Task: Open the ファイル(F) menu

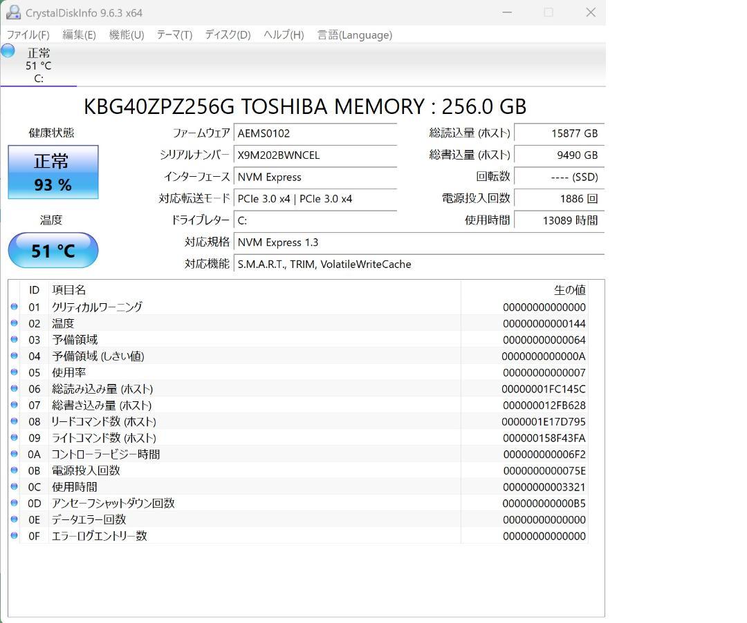Action: 28,35
